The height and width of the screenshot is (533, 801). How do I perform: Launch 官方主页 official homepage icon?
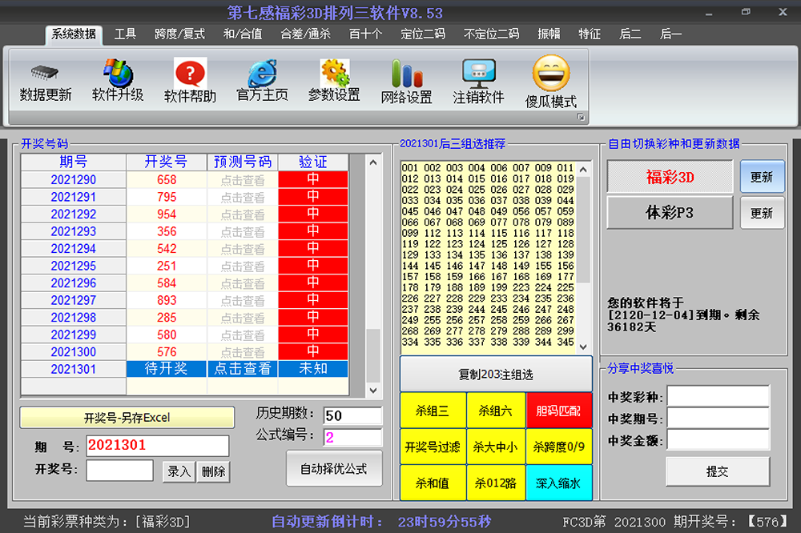tap(262, 74)
